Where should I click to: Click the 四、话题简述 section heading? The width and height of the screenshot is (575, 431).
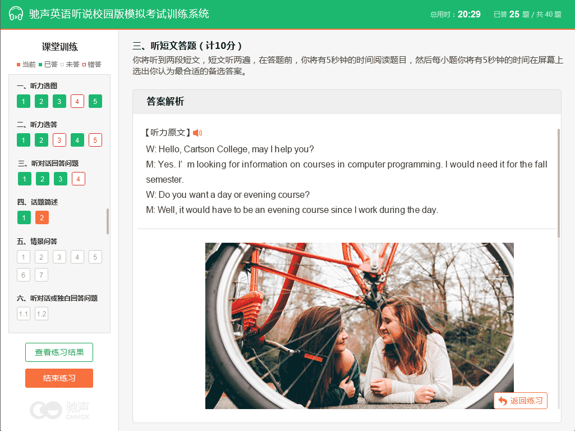38,202
